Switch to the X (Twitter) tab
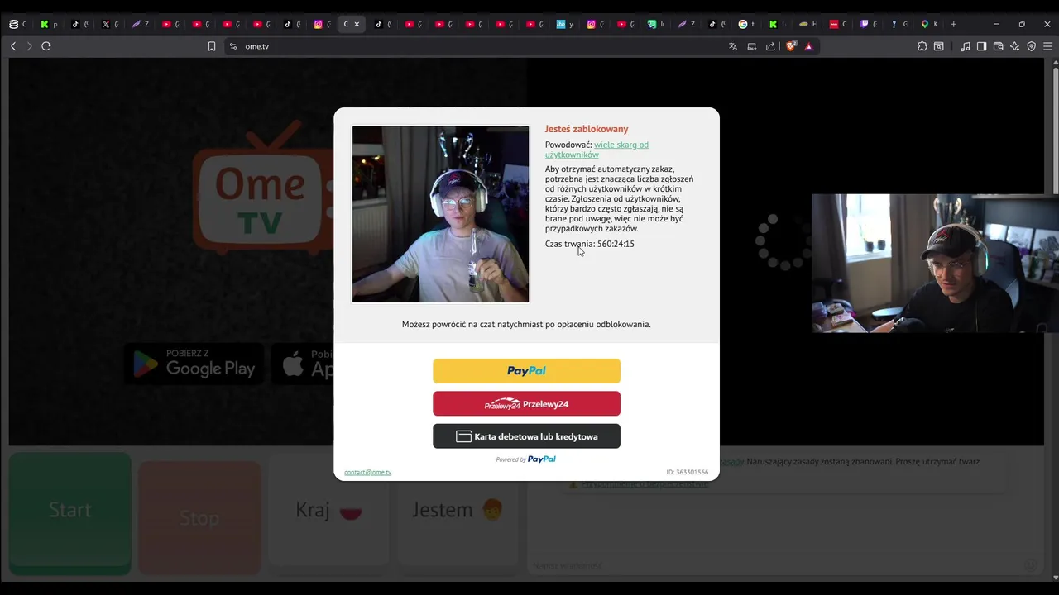The image size is (1059, 595). (x=110, y=24)
